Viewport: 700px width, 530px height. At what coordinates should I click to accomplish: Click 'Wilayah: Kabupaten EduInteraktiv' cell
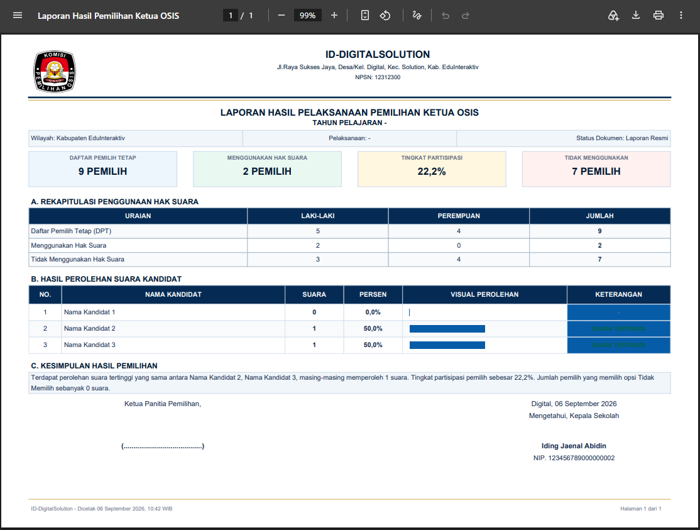pos(136,138)
